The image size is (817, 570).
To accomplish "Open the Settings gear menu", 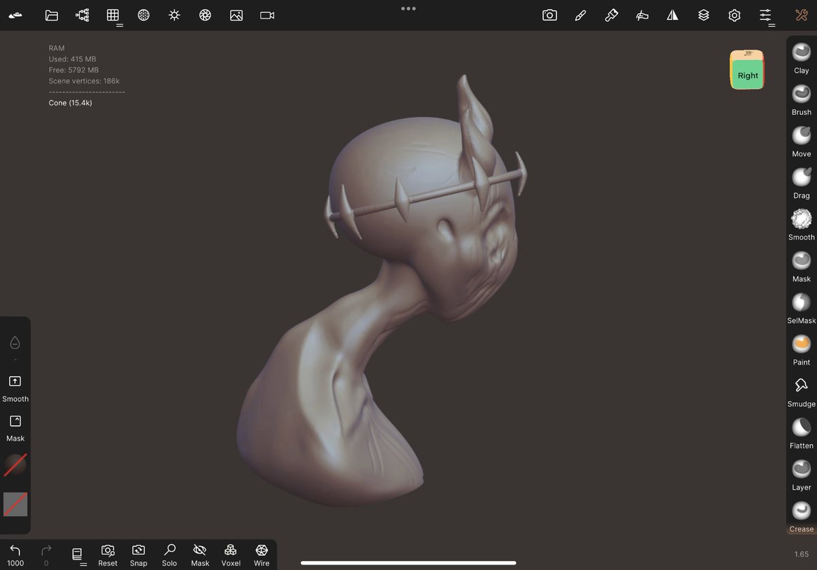I will coord(734,15).
